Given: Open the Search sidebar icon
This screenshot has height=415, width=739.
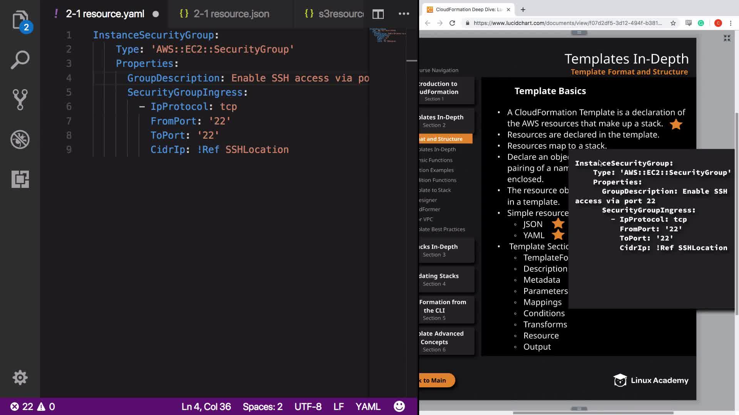Looking at the screenshot, I should click(20, 60).
